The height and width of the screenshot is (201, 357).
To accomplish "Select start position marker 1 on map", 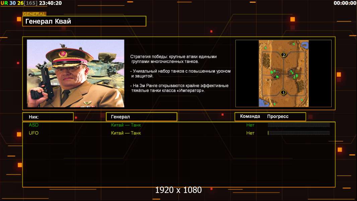I will pos(283,92).
